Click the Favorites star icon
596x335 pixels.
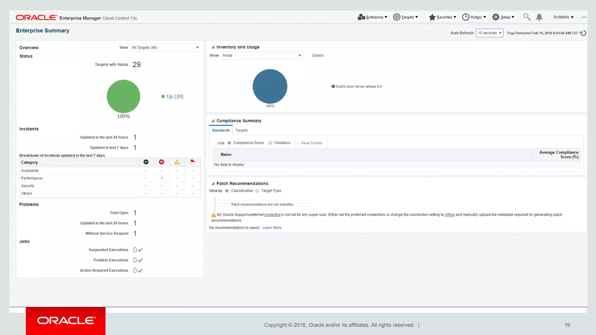(x=432, y=17)
